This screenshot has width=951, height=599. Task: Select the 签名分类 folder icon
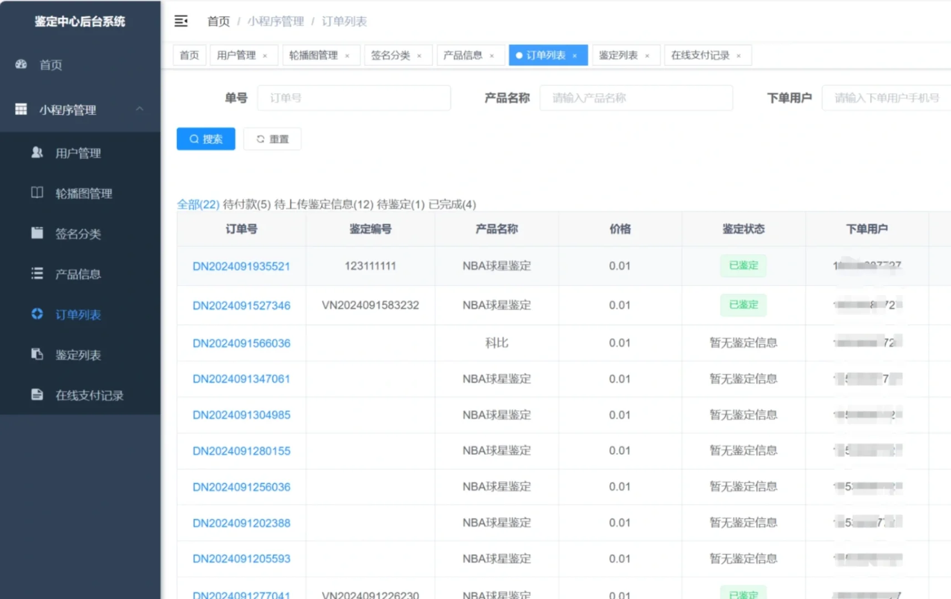click(x=37, y=233)
